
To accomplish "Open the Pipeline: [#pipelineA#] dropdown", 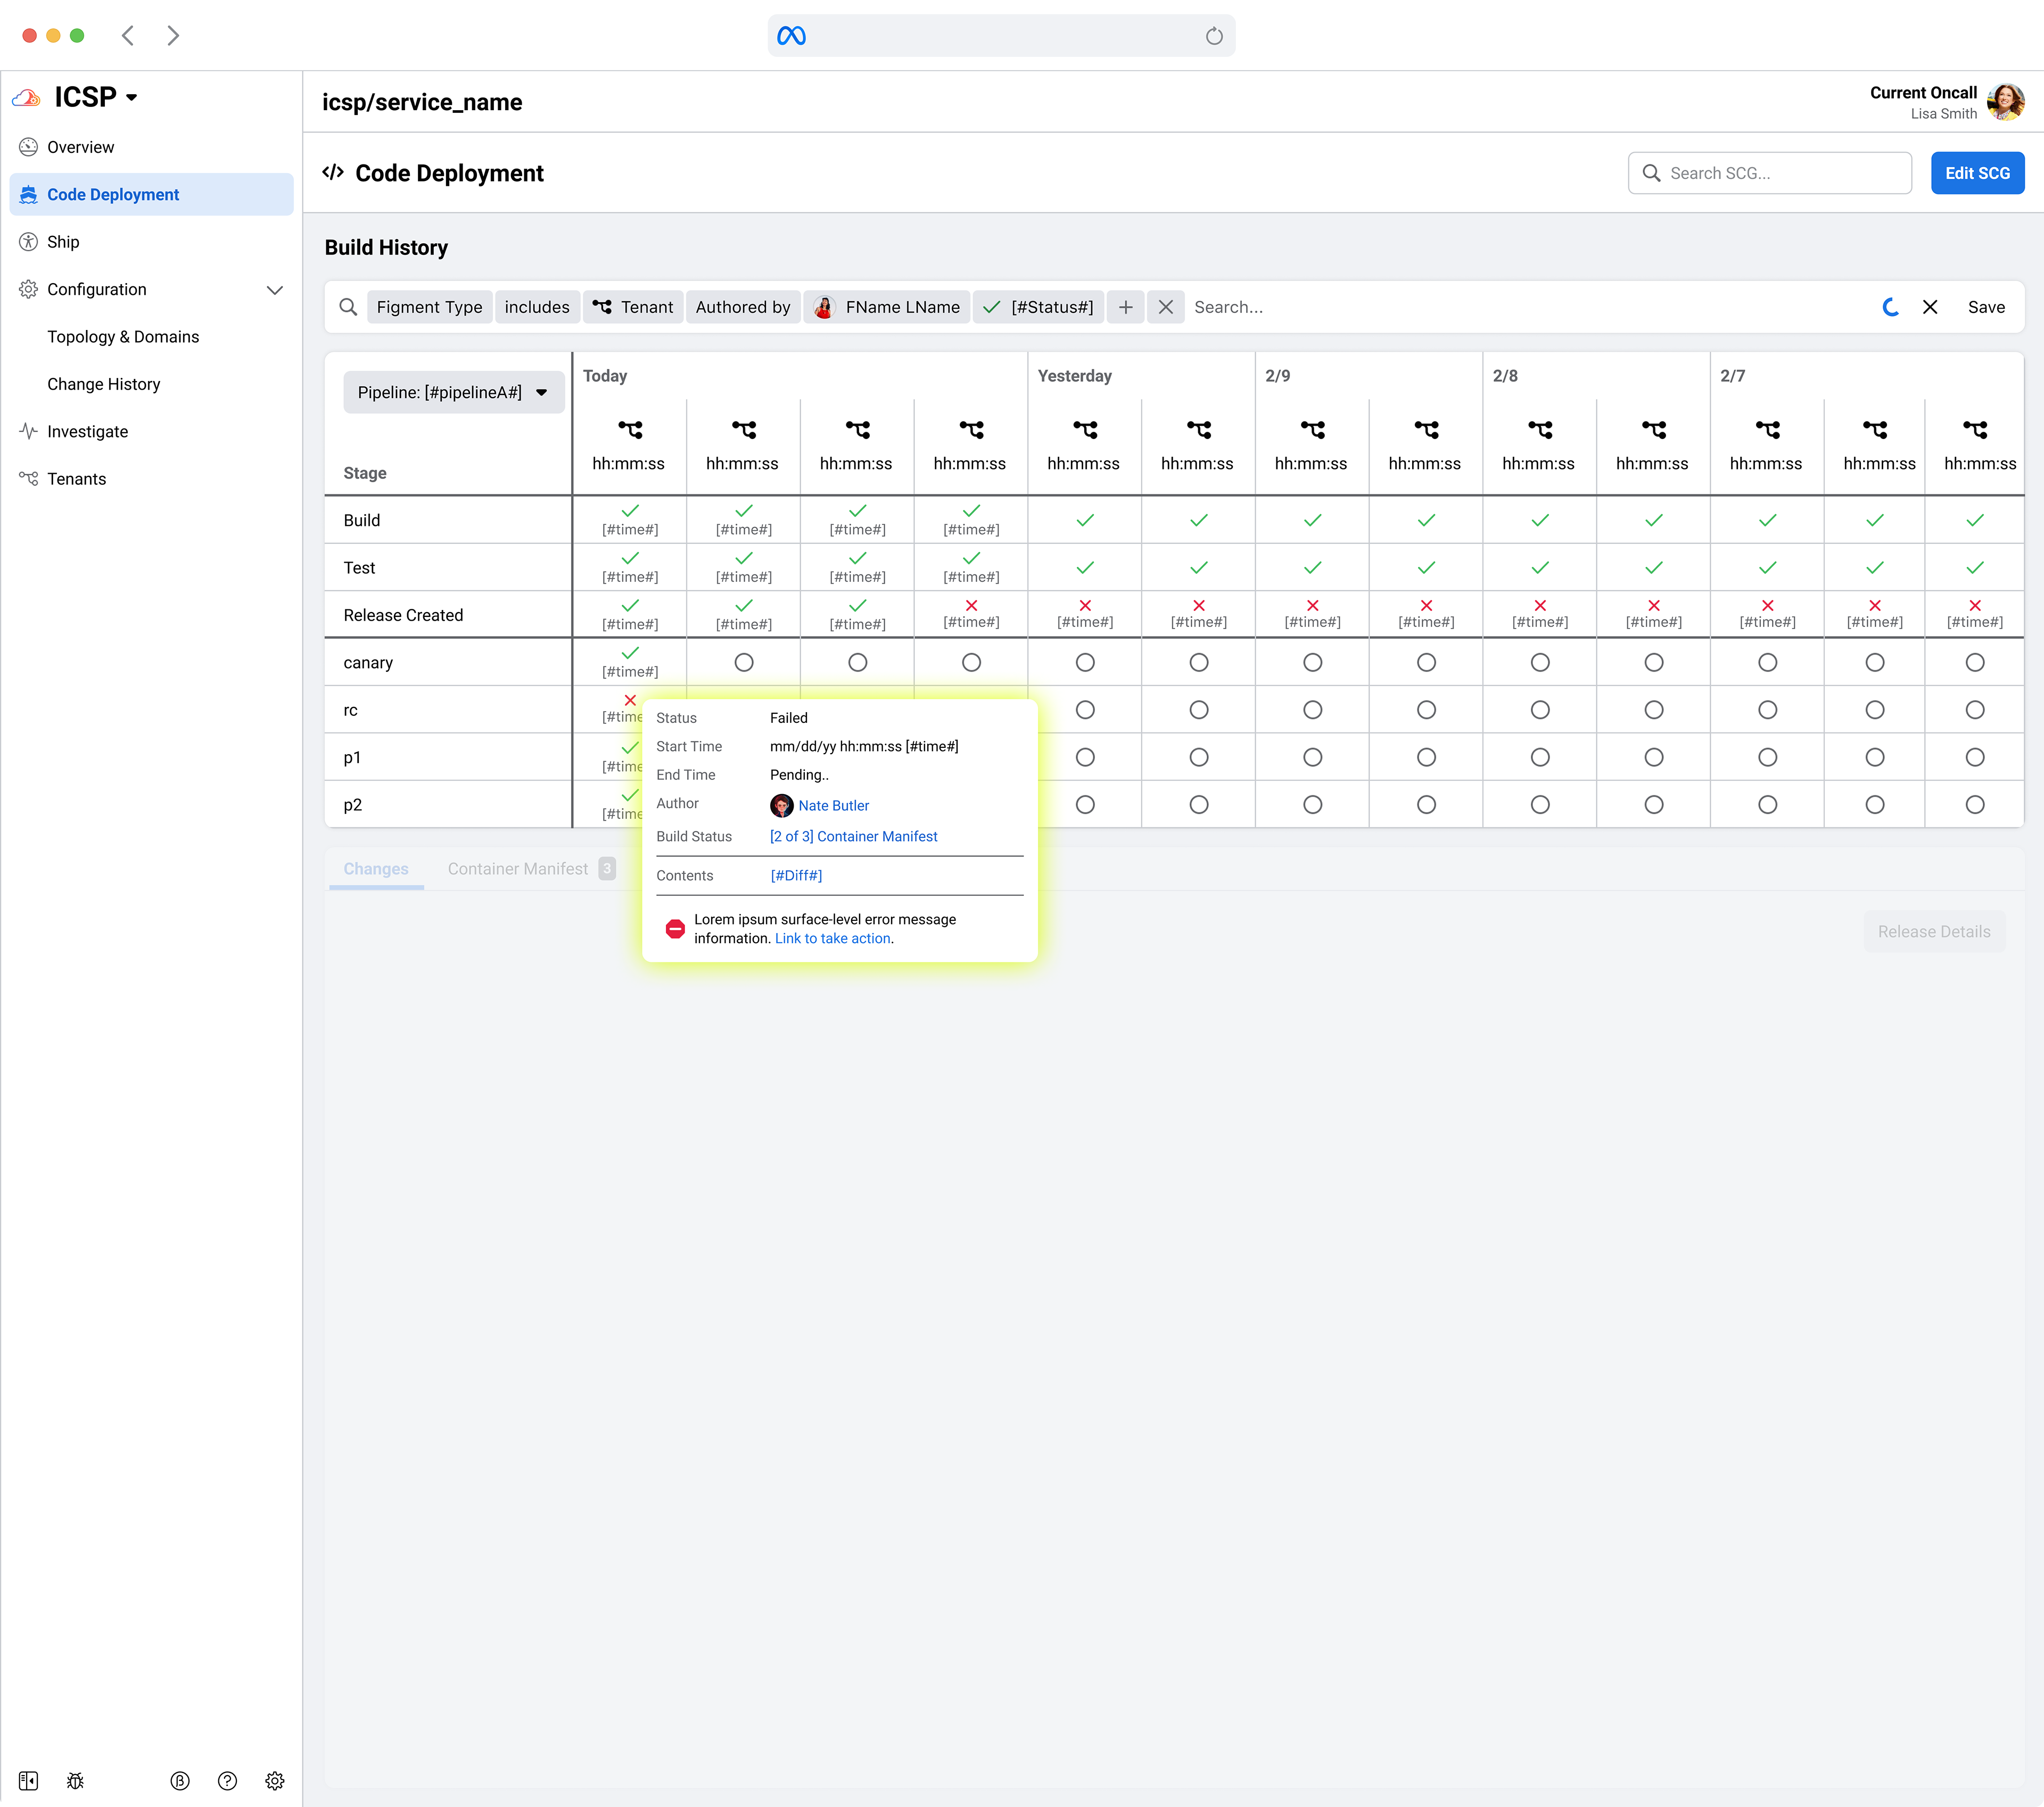I will coord(453,392).
